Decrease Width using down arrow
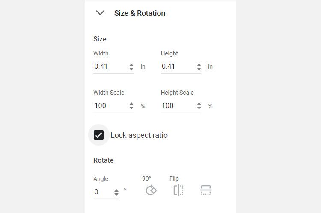 click(131, 69)
